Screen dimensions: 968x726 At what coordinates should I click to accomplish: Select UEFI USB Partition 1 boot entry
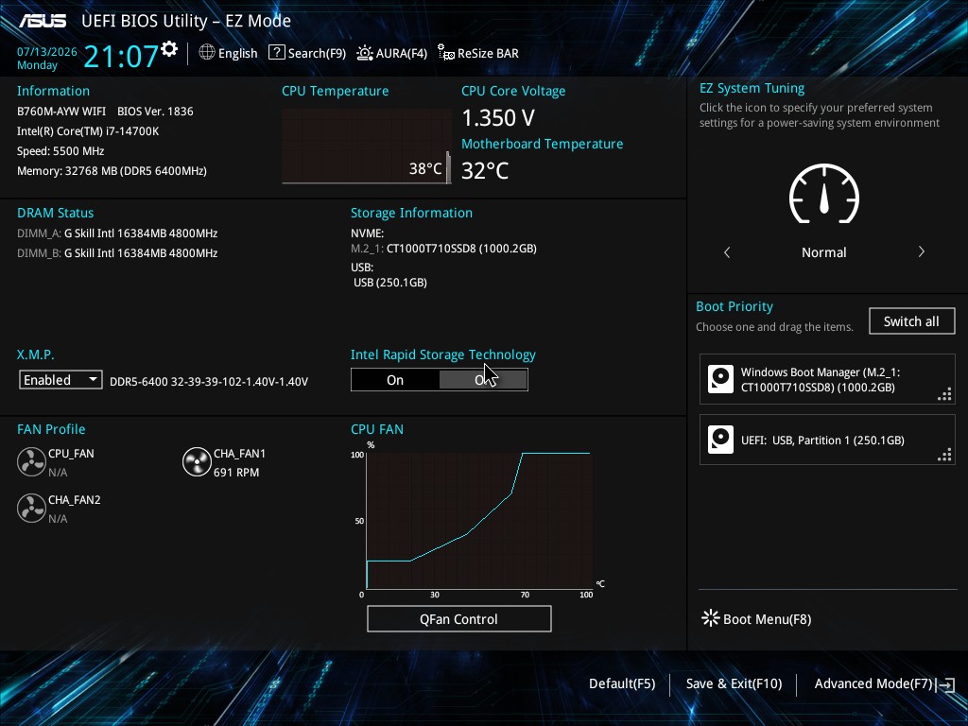(827, 440)
